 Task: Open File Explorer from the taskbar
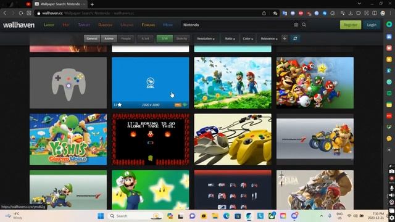(x=215, y=216)
